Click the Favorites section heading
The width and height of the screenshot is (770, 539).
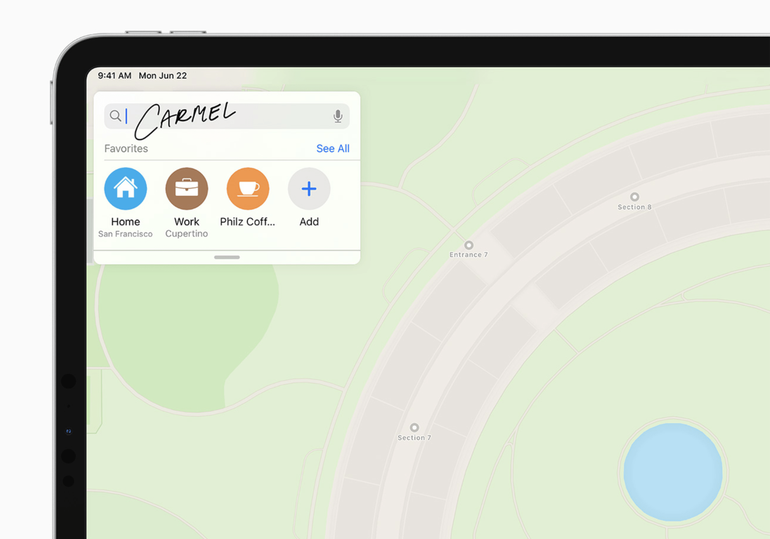[126, 149]
